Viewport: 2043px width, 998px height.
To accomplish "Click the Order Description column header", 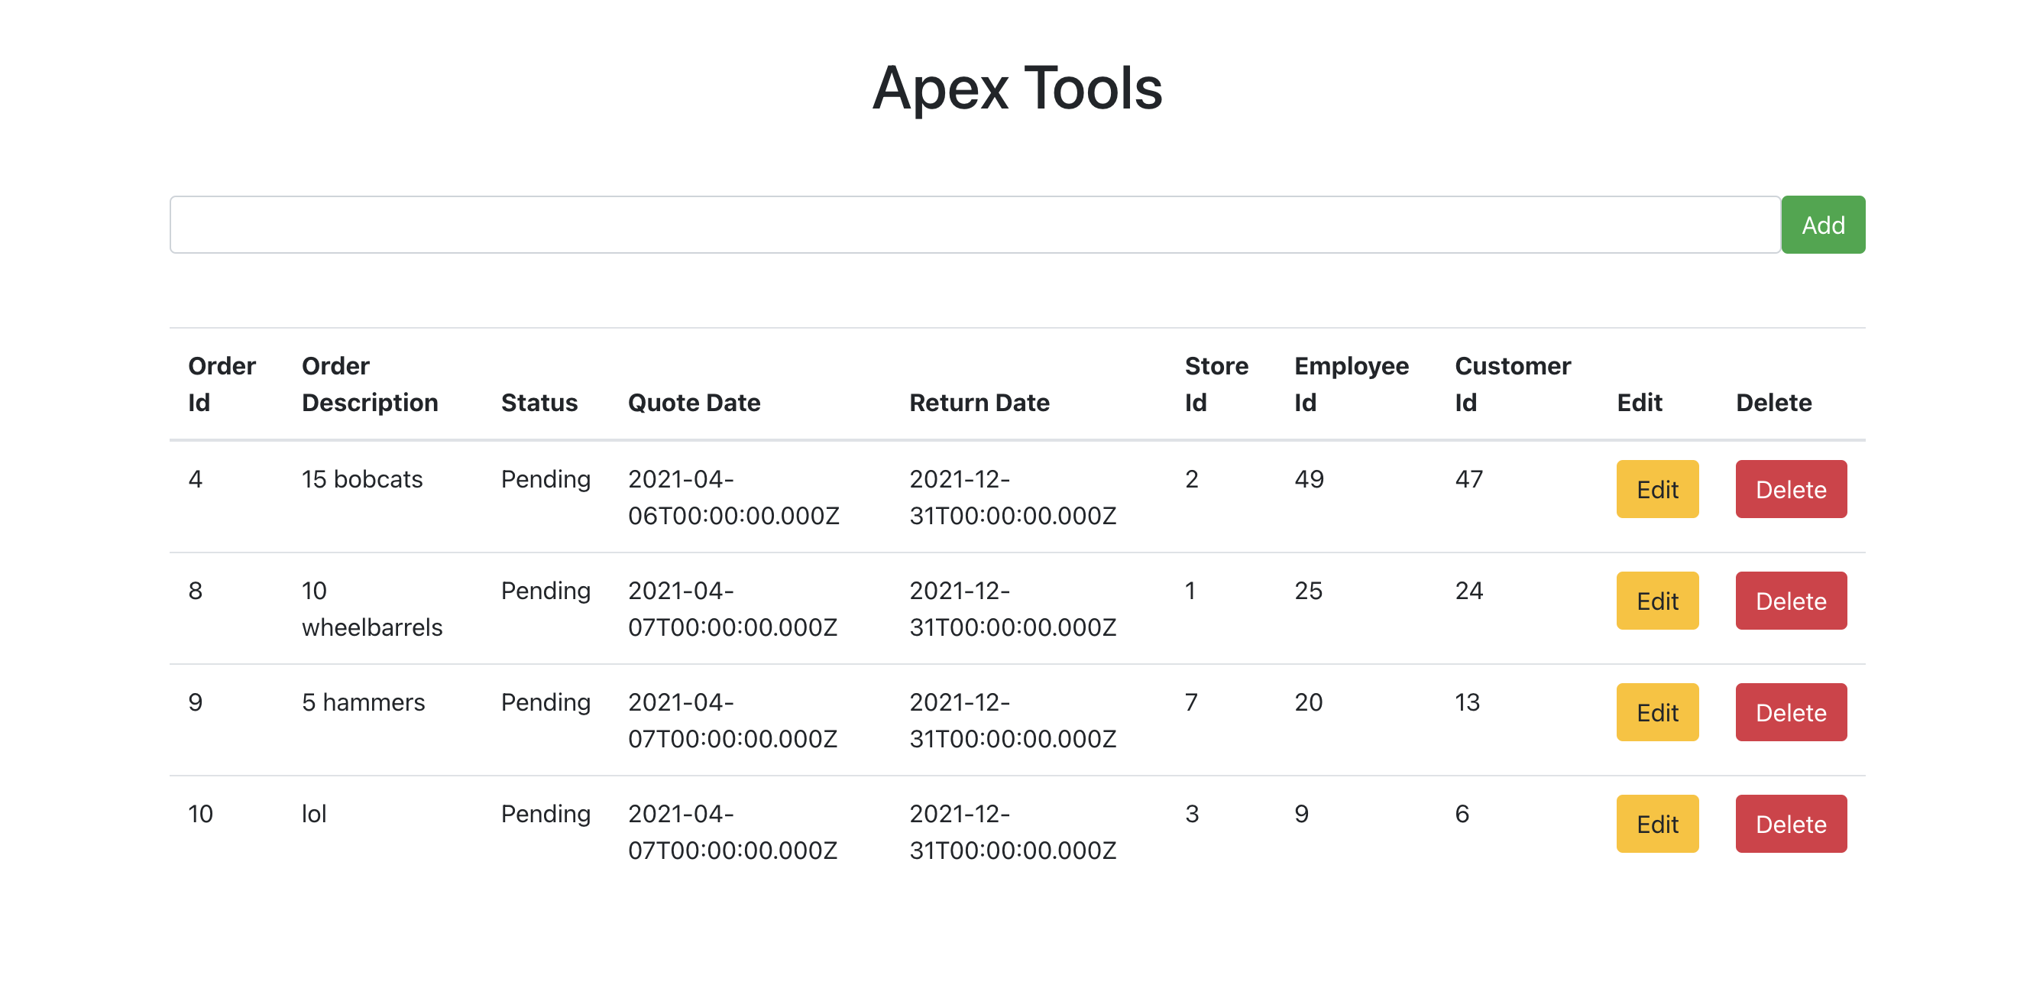I will pos(369,384).
